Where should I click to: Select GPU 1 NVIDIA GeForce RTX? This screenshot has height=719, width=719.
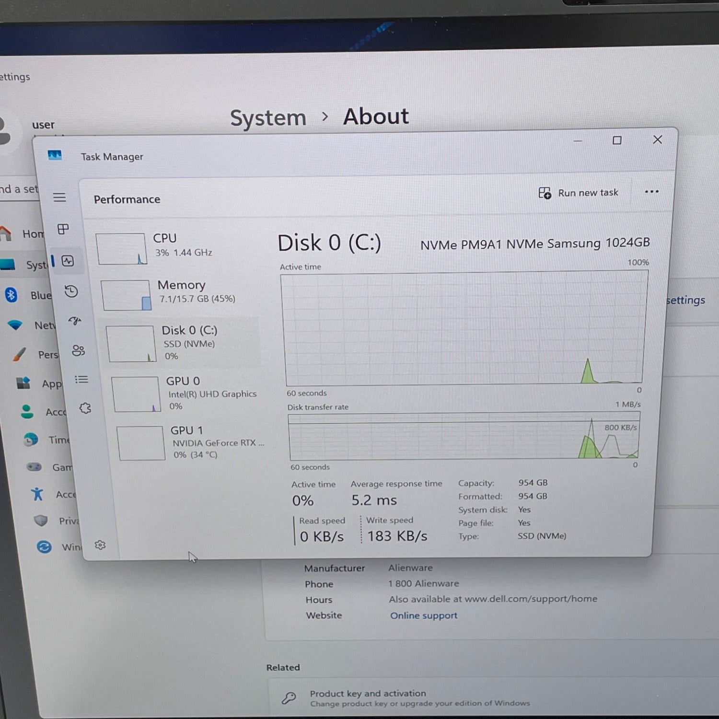[x=192, y=443]
